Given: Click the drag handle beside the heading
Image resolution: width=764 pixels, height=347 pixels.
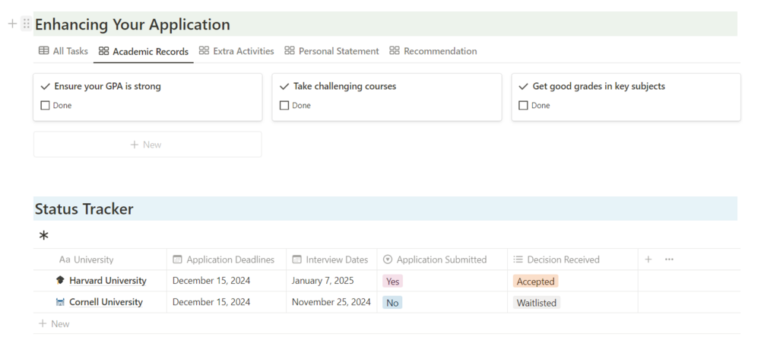Looking at the screenshot, I should [27, 24].
